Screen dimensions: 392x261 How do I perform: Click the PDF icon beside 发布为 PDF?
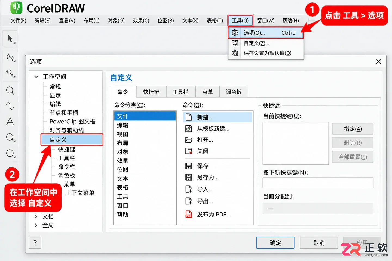189,214
